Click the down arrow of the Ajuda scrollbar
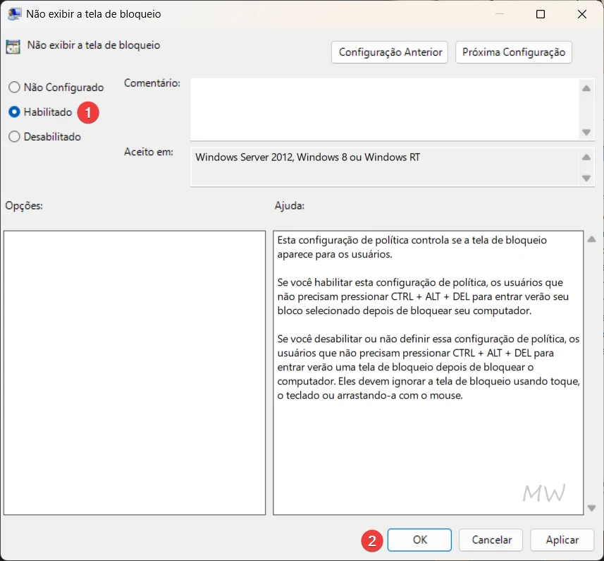Screen dimensions: 604x561 [x=592, y=506]
